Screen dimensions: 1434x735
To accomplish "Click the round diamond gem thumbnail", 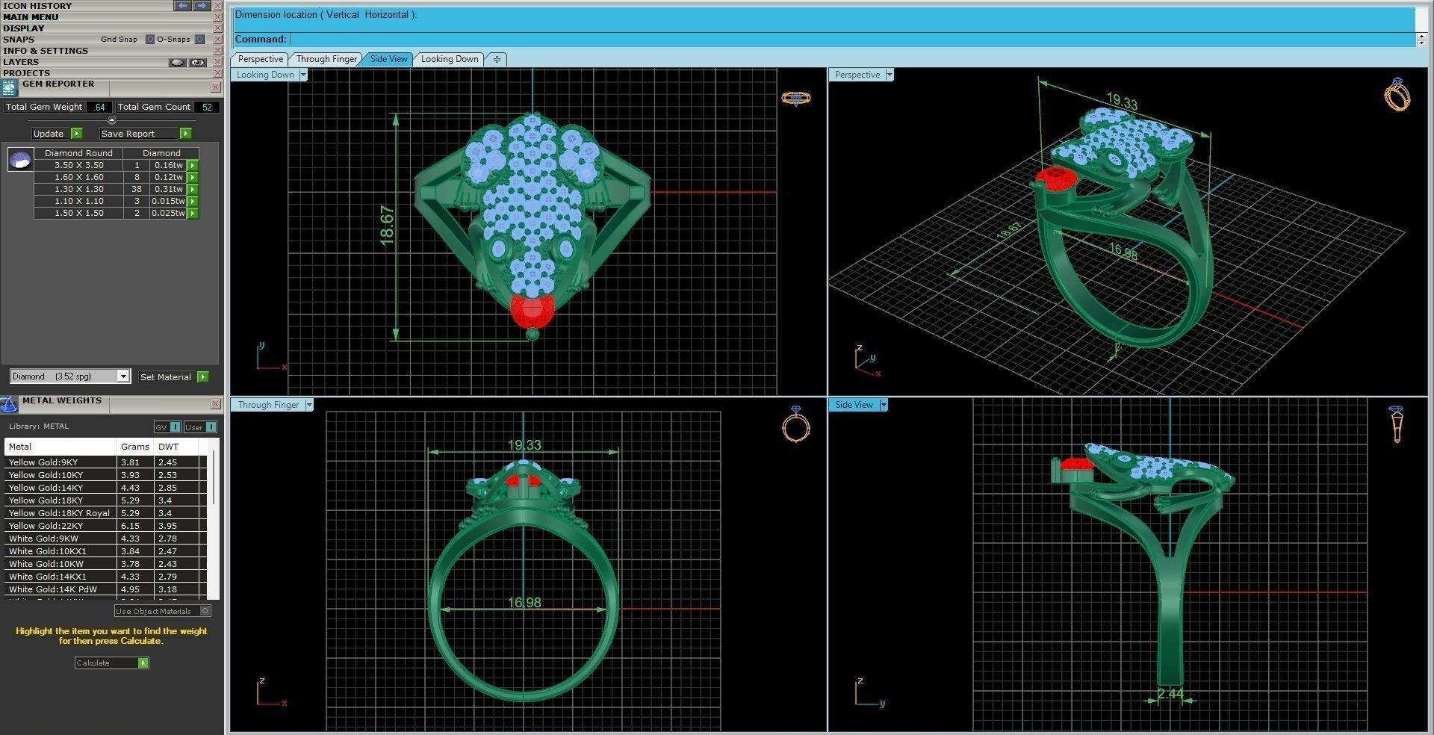I will pyautogui.click(x=20, y=159).
